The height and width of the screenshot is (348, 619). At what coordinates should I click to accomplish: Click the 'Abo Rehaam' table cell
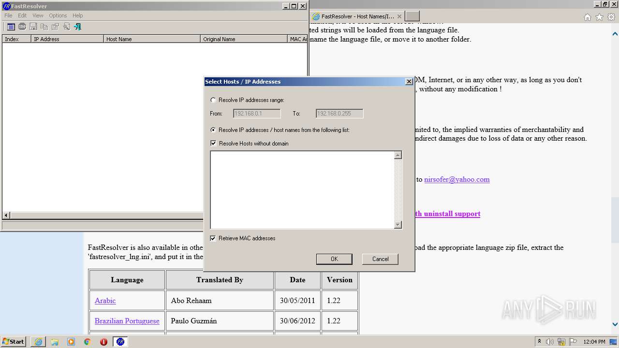[220, 301]
